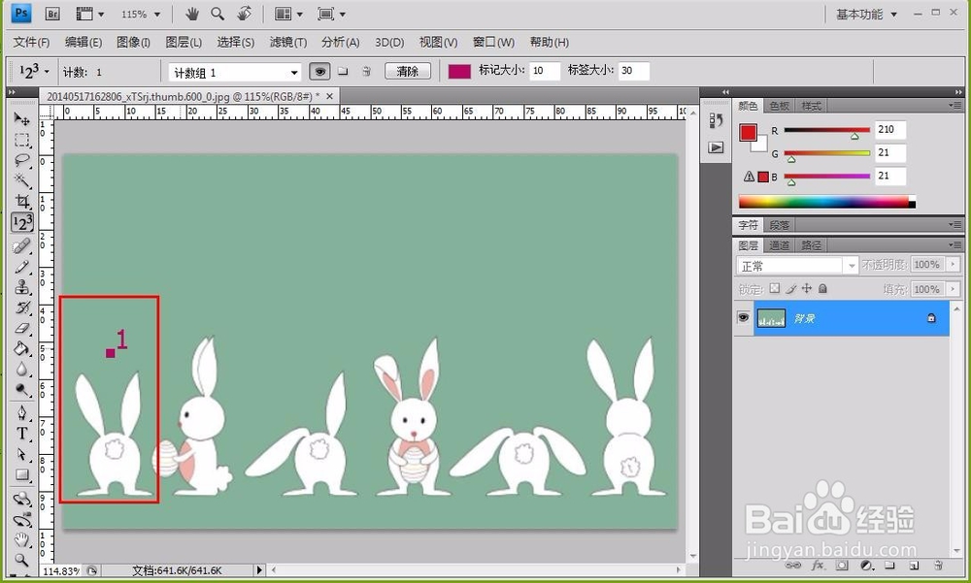Open the History panel icon
The height and width of the screenshot is (583, 971).
pos(716,120)
